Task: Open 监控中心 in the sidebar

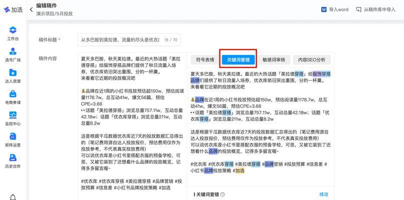Action: [x=13, y=118]
